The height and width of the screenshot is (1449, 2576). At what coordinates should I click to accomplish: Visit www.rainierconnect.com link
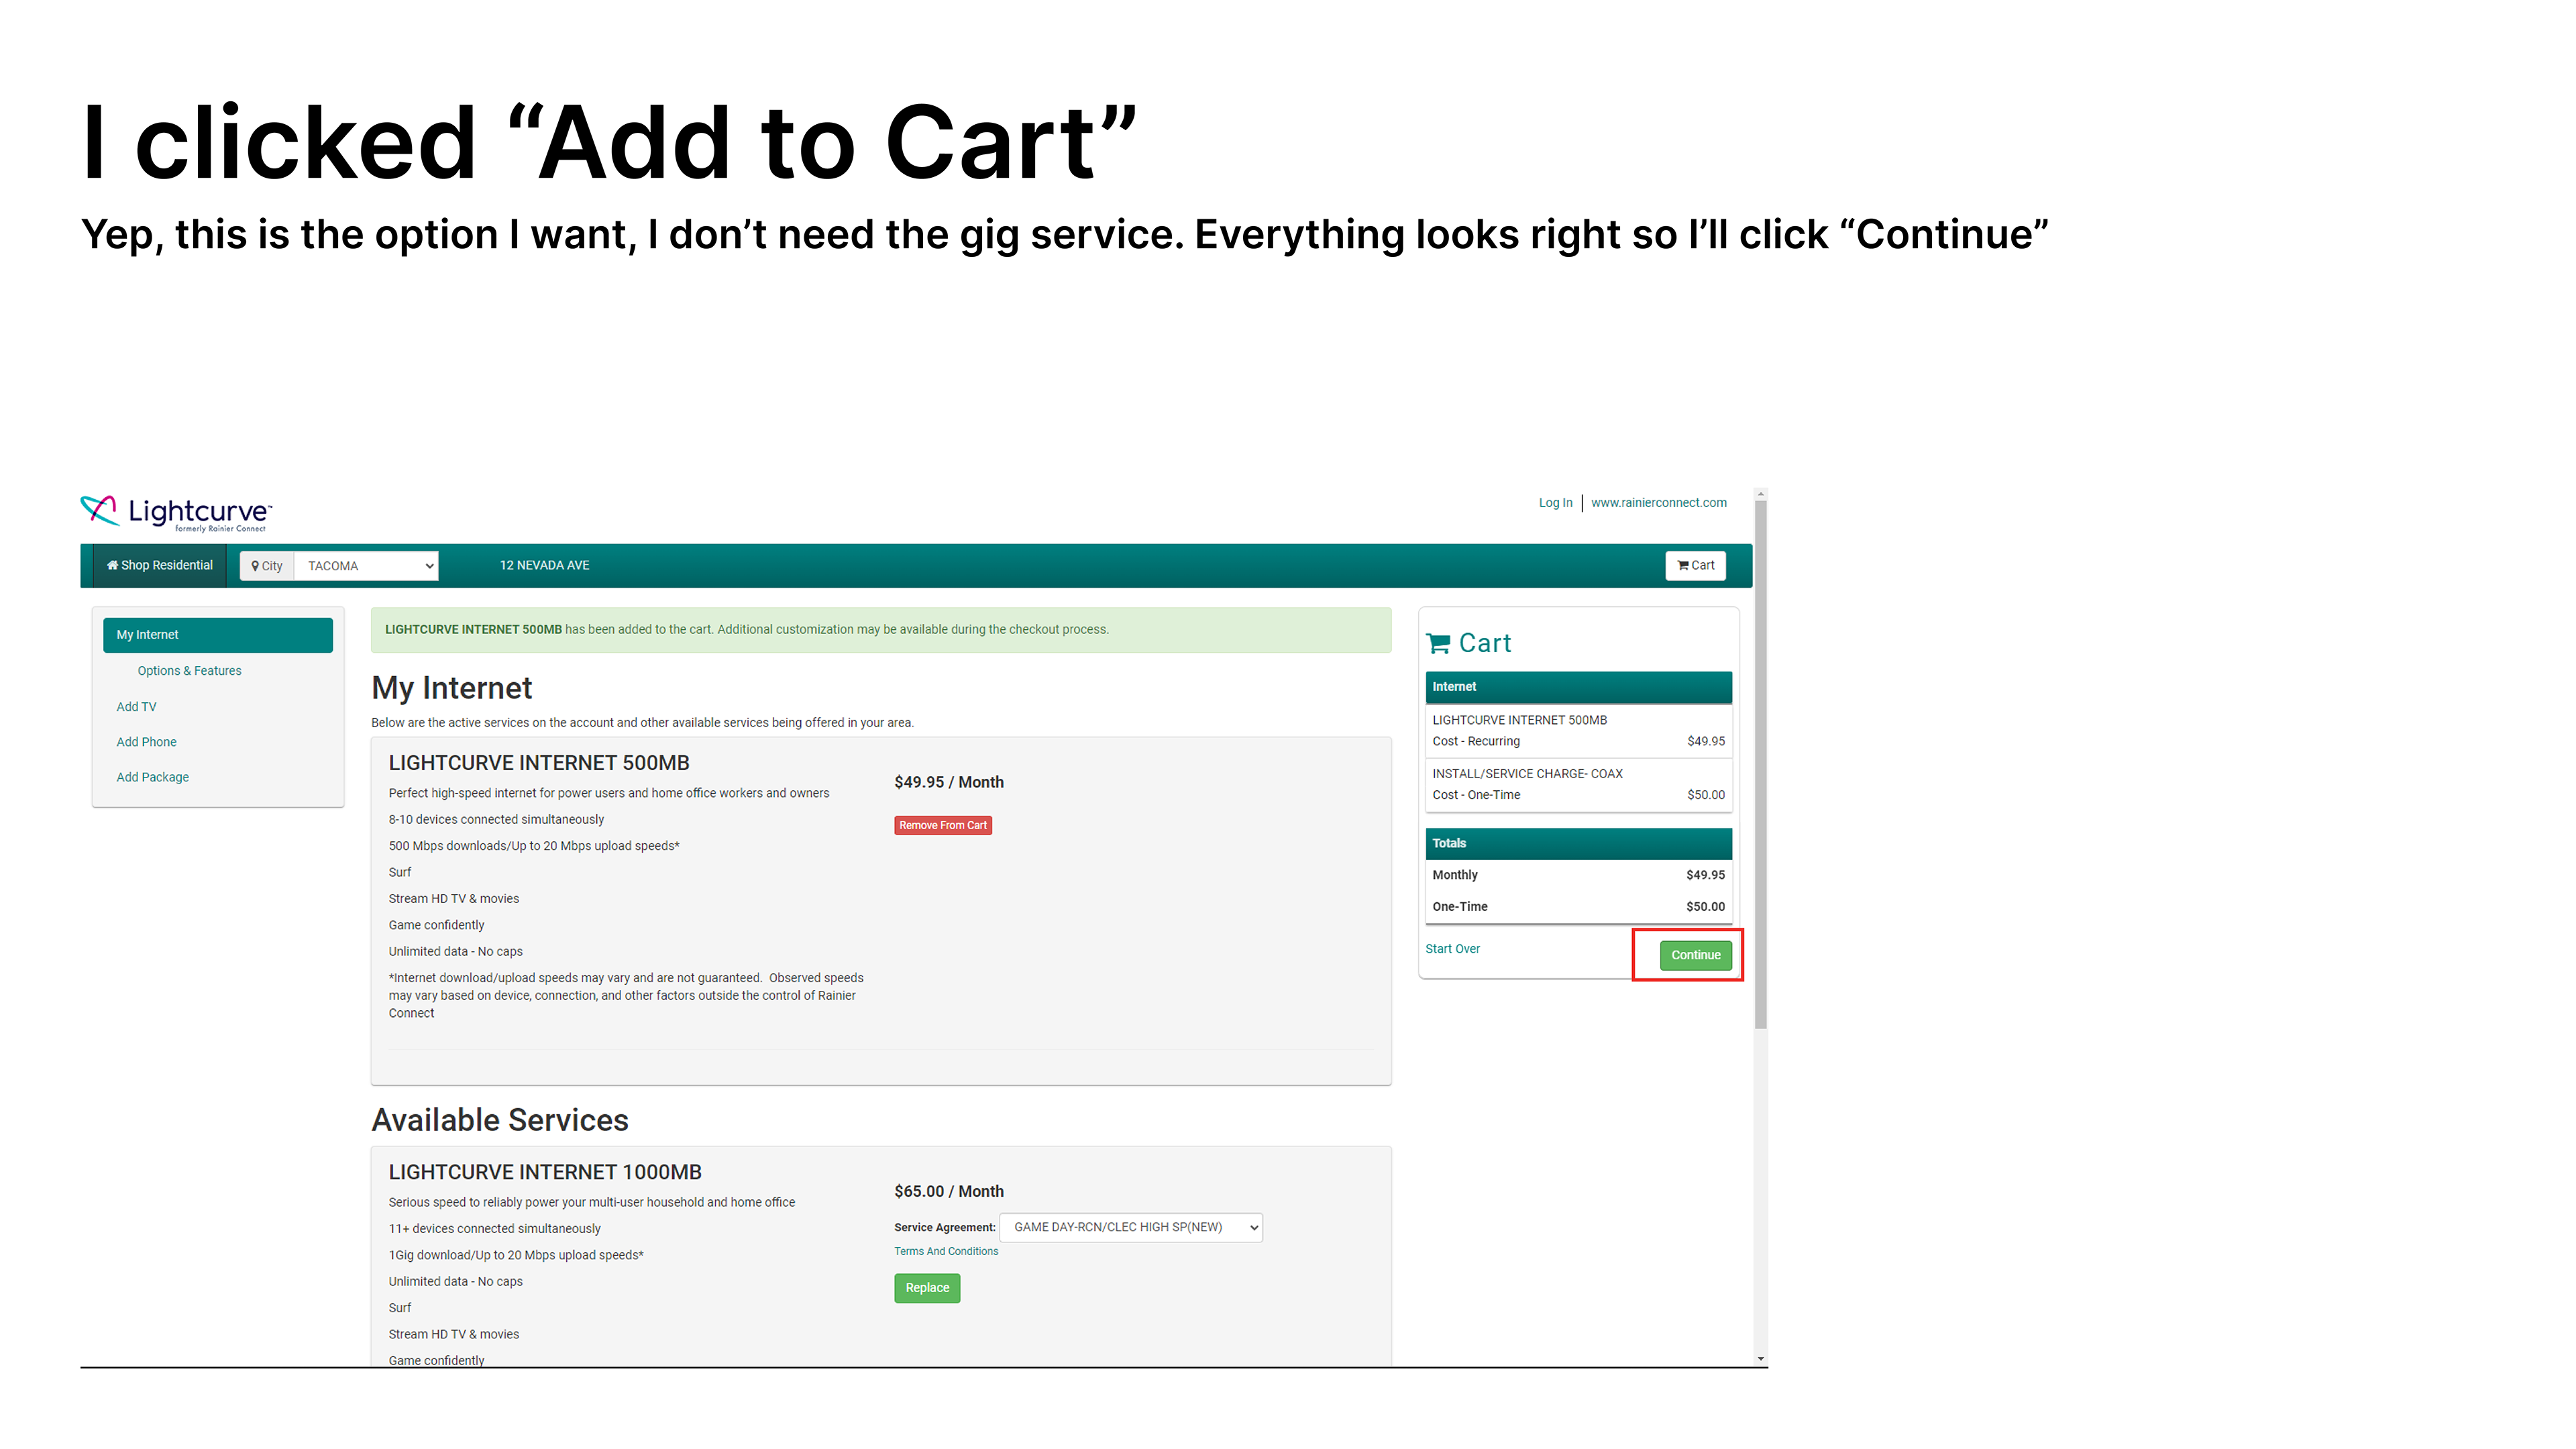(x=1658, y=503)
